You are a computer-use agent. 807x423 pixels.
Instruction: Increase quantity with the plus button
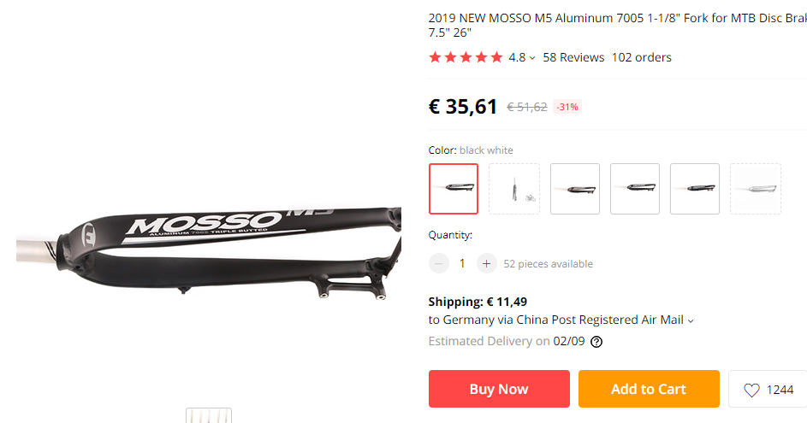pyautogui.click(x=486, y=264)
